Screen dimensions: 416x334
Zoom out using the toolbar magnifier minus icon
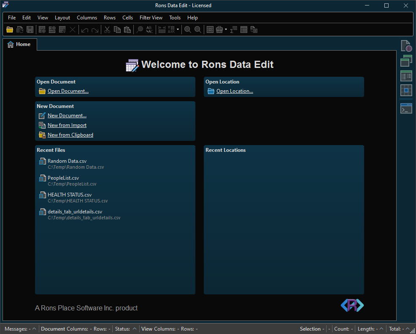point(198,30)
